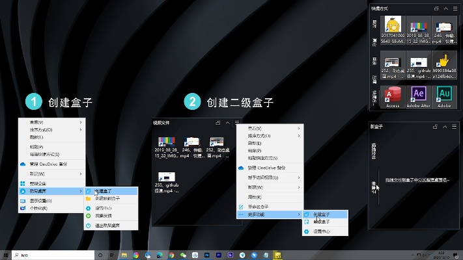Toggle lock icon on 视频文件 box header

pos(217,122)
